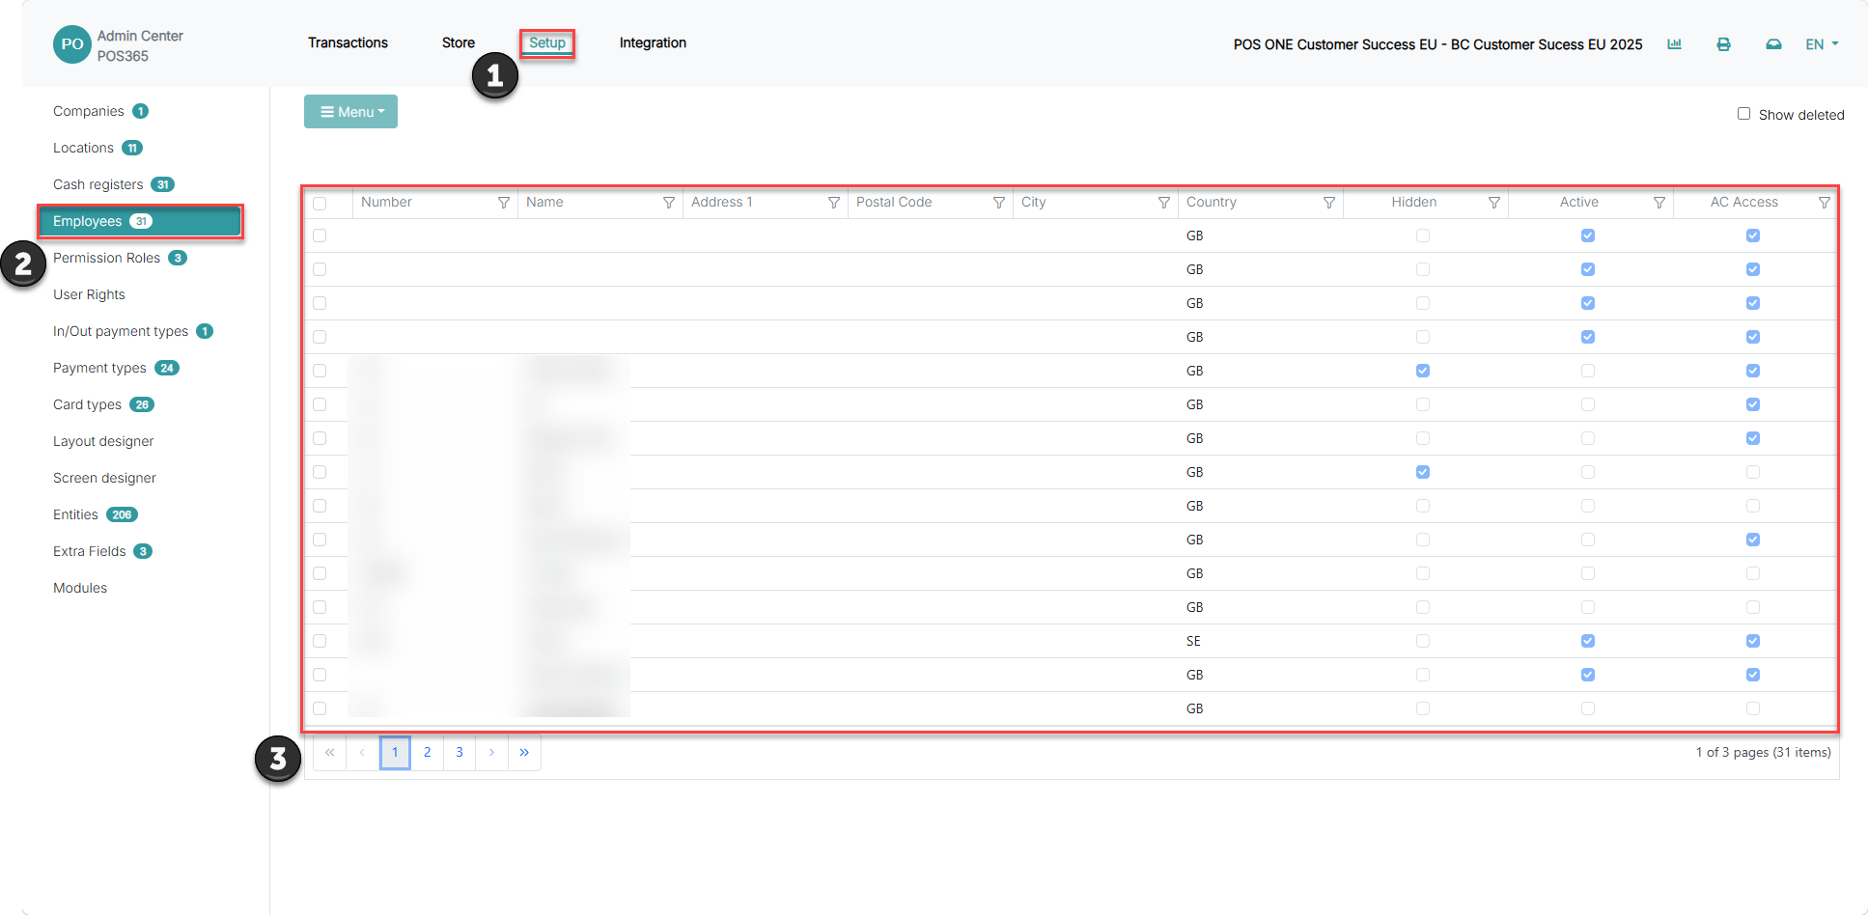The image size is (1868, 915).
Task: Select the first employee row checkbox
Action: coord(320,236)
